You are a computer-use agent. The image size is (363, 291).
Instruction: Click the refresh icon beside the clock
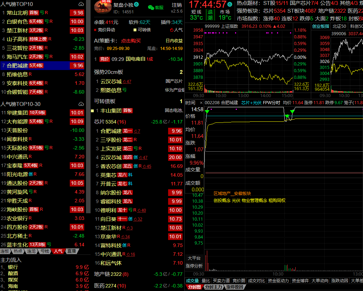tap(229, 5)
